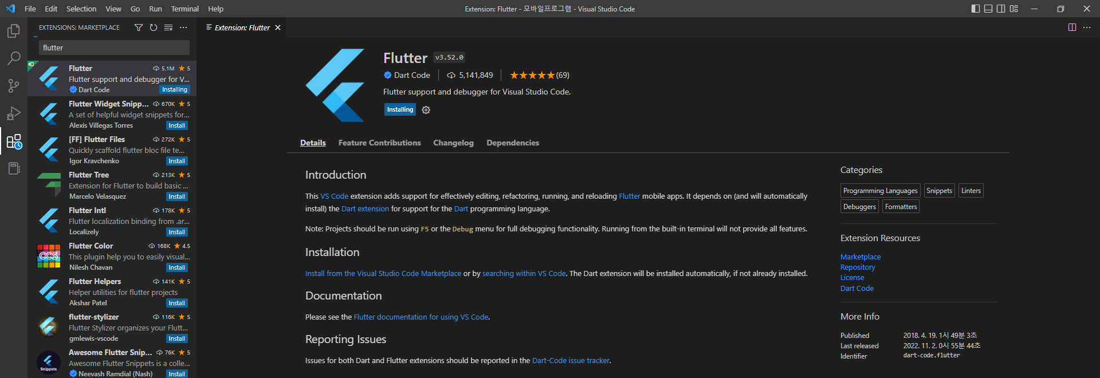Click the Flutter Color extension icon
The image size is (1100, 378).
(49, 256)
